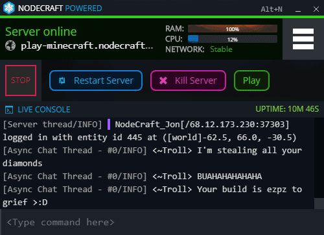
Task: Click the Alt+N shortcut label
Action: pos(272,9)
